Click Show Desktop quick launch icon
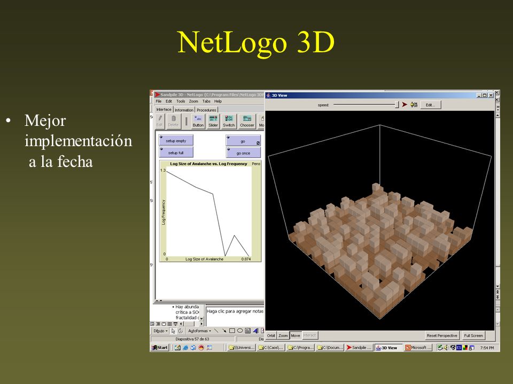 tap(177, 348)
